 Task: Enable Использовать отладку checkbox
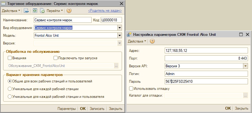click(x=131, y=89)
